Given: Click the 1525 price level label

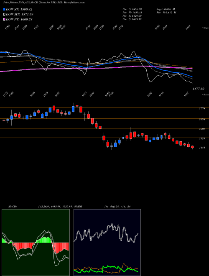Looking at the screenshot, I should [x=202, y=138].
